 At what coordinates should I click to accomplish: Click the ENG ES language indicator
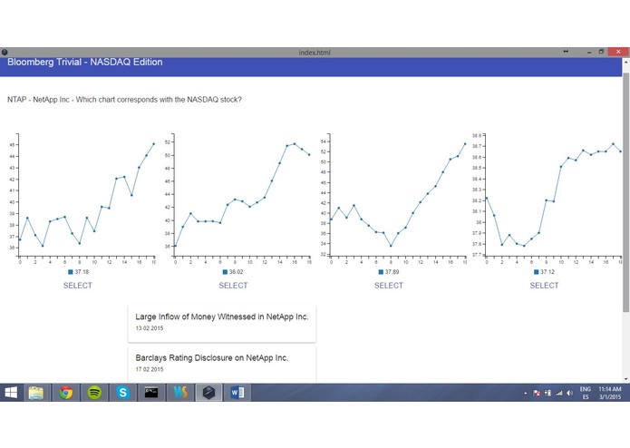tap(586, 393)
